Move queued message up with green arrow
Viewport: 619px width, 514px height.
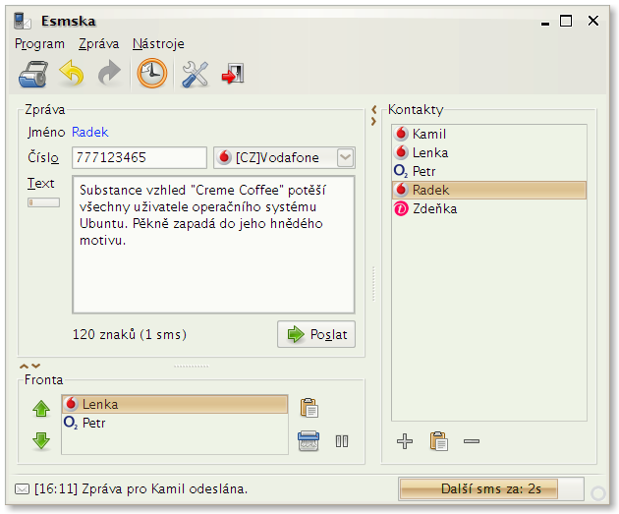point(41,409)
